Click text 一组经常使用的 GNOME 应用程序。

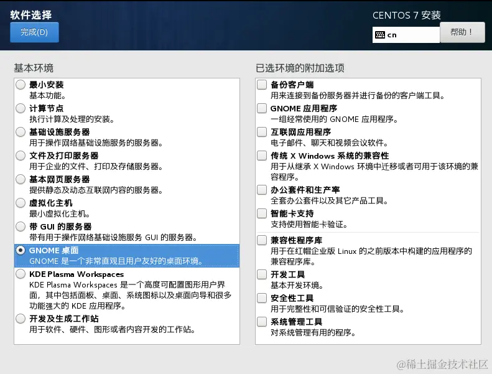tap(335, 119)
